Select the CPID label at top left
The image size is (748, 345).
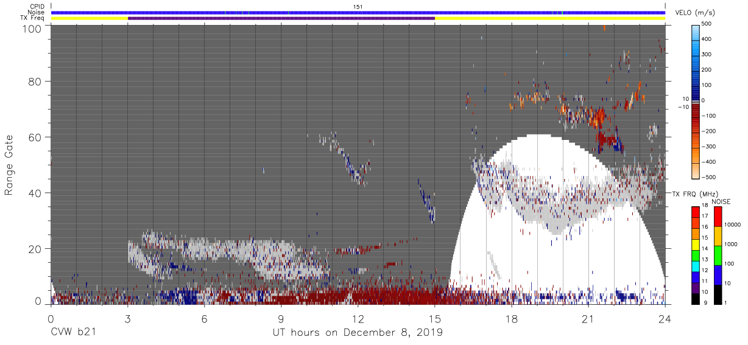(37, 7)
